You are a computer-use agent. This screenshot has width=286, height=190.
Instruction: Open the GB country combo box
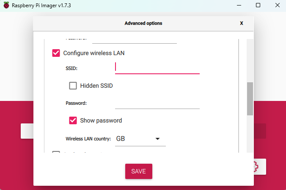click(140, 139)
